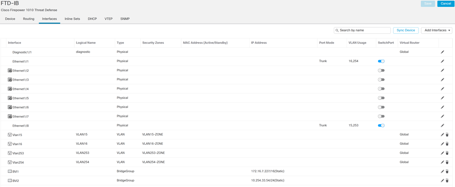
Task: Open the Add Interfaces dropdown
Action: coord(437,30)
